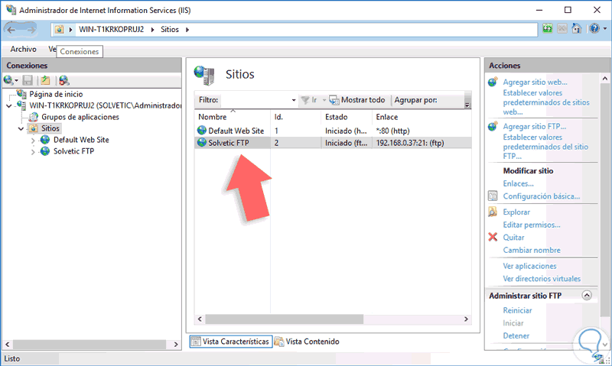This screenshot has height=366, width=612.
Task: Click Ver aplicaciones link
Action: pos(529,266)
